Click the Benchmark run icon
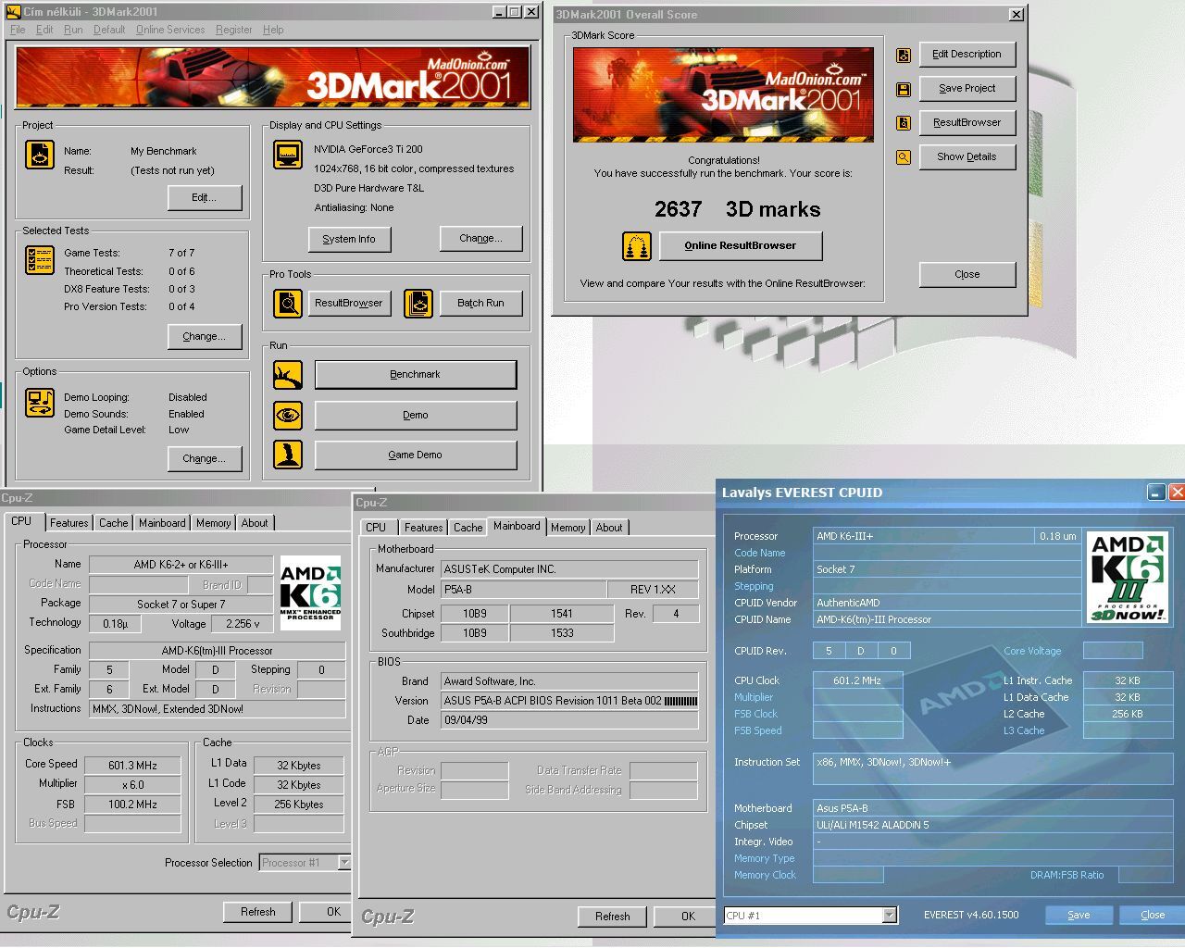 [288, 375]
